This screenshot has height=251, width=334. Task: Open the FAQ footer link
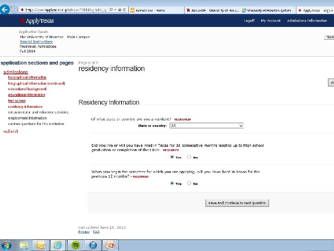[x=96, y=232]
